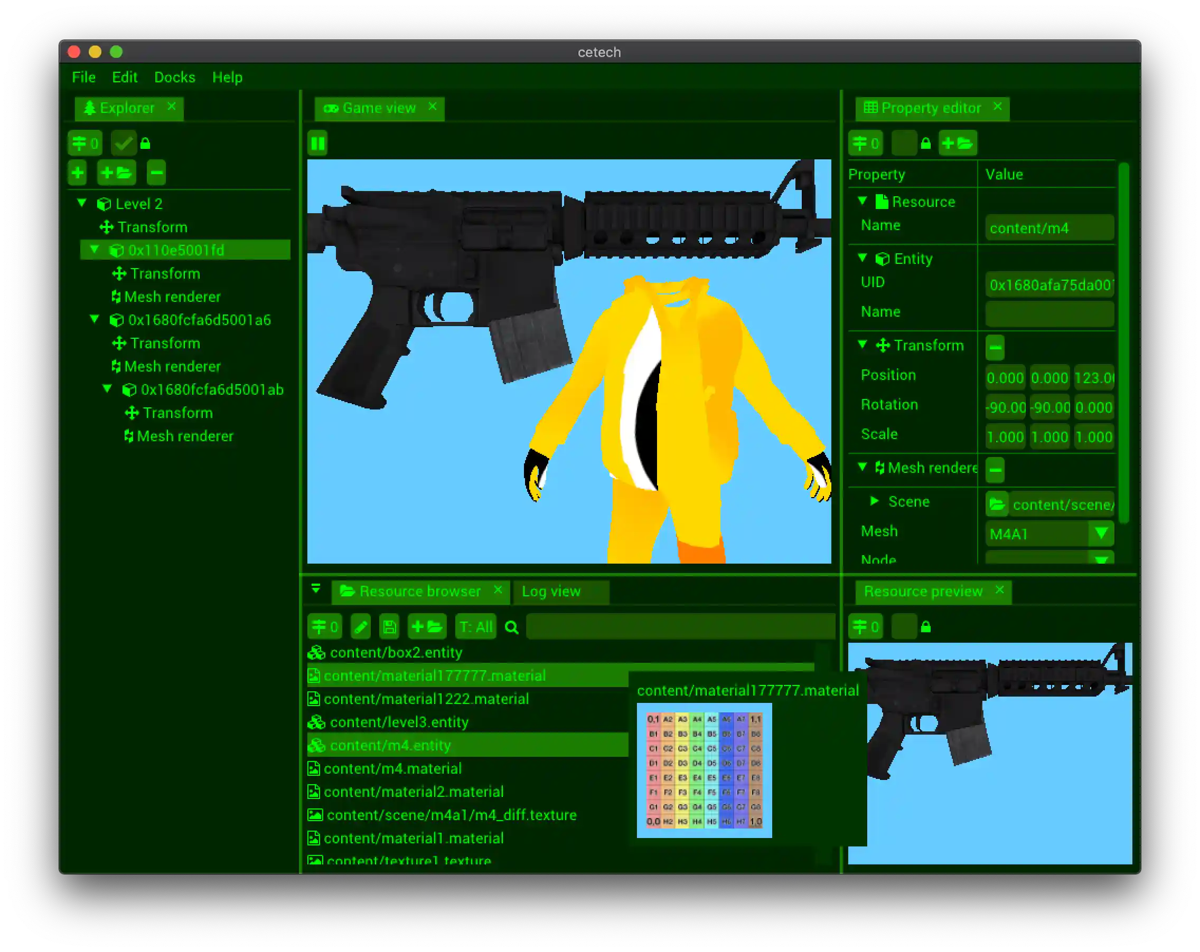This screenshot has width=1200, height=952.
Task: Open the search magnifier in Resource browser
Action: (511, 627)
